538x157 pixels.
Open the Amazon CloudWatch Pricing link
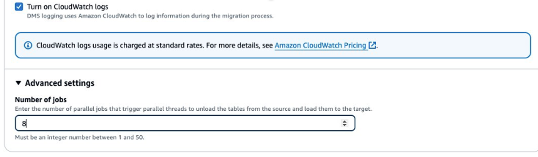(320, 46)
